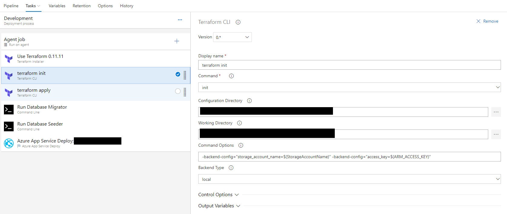The image size is (507, 214).
Task: Click the X icon beside Remove
Action: pyautogui.click(x=478, y=21)
